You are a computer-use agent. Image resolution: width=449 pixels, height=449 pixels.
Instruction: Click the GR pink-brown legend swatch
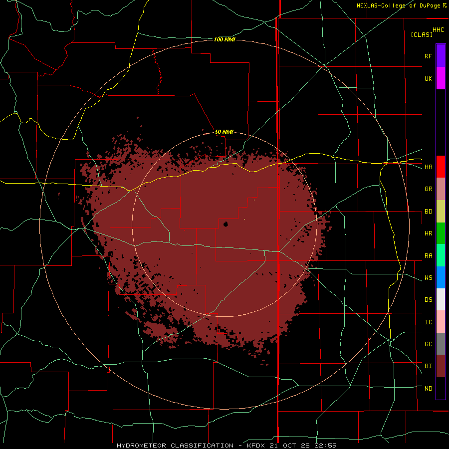(x=441, y=189)
